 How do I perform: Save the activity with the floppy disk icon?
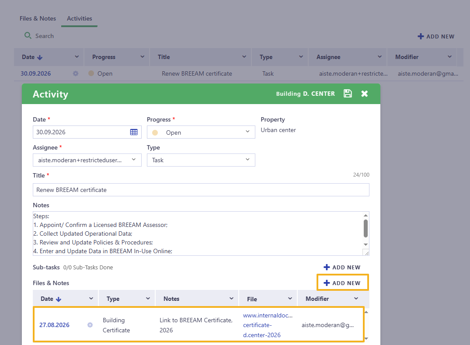tap(348, 94)
